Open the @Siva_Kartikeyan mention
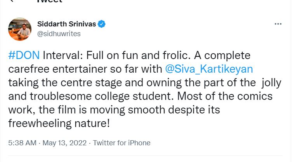Image resolution: width=295 pixels, height=162 pixels. coord(209,69)
